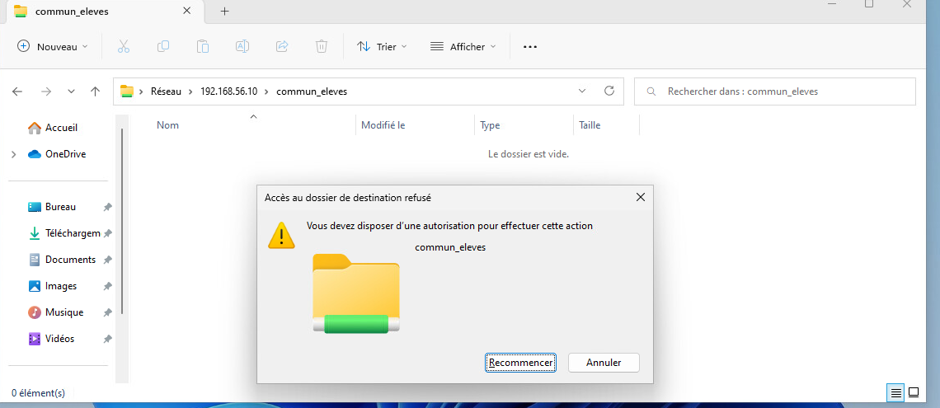Click the Cut scissors icon in toolbar
Viewport: 940px width, 408px height.
coord(124,47)
